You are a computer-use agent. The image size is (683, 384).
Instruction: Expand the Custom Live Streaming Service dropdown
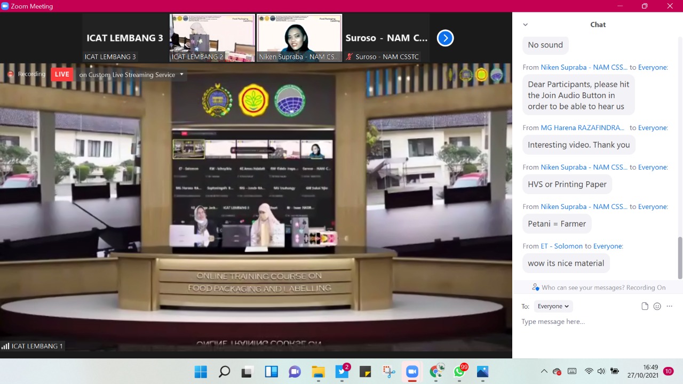[181, 74]
